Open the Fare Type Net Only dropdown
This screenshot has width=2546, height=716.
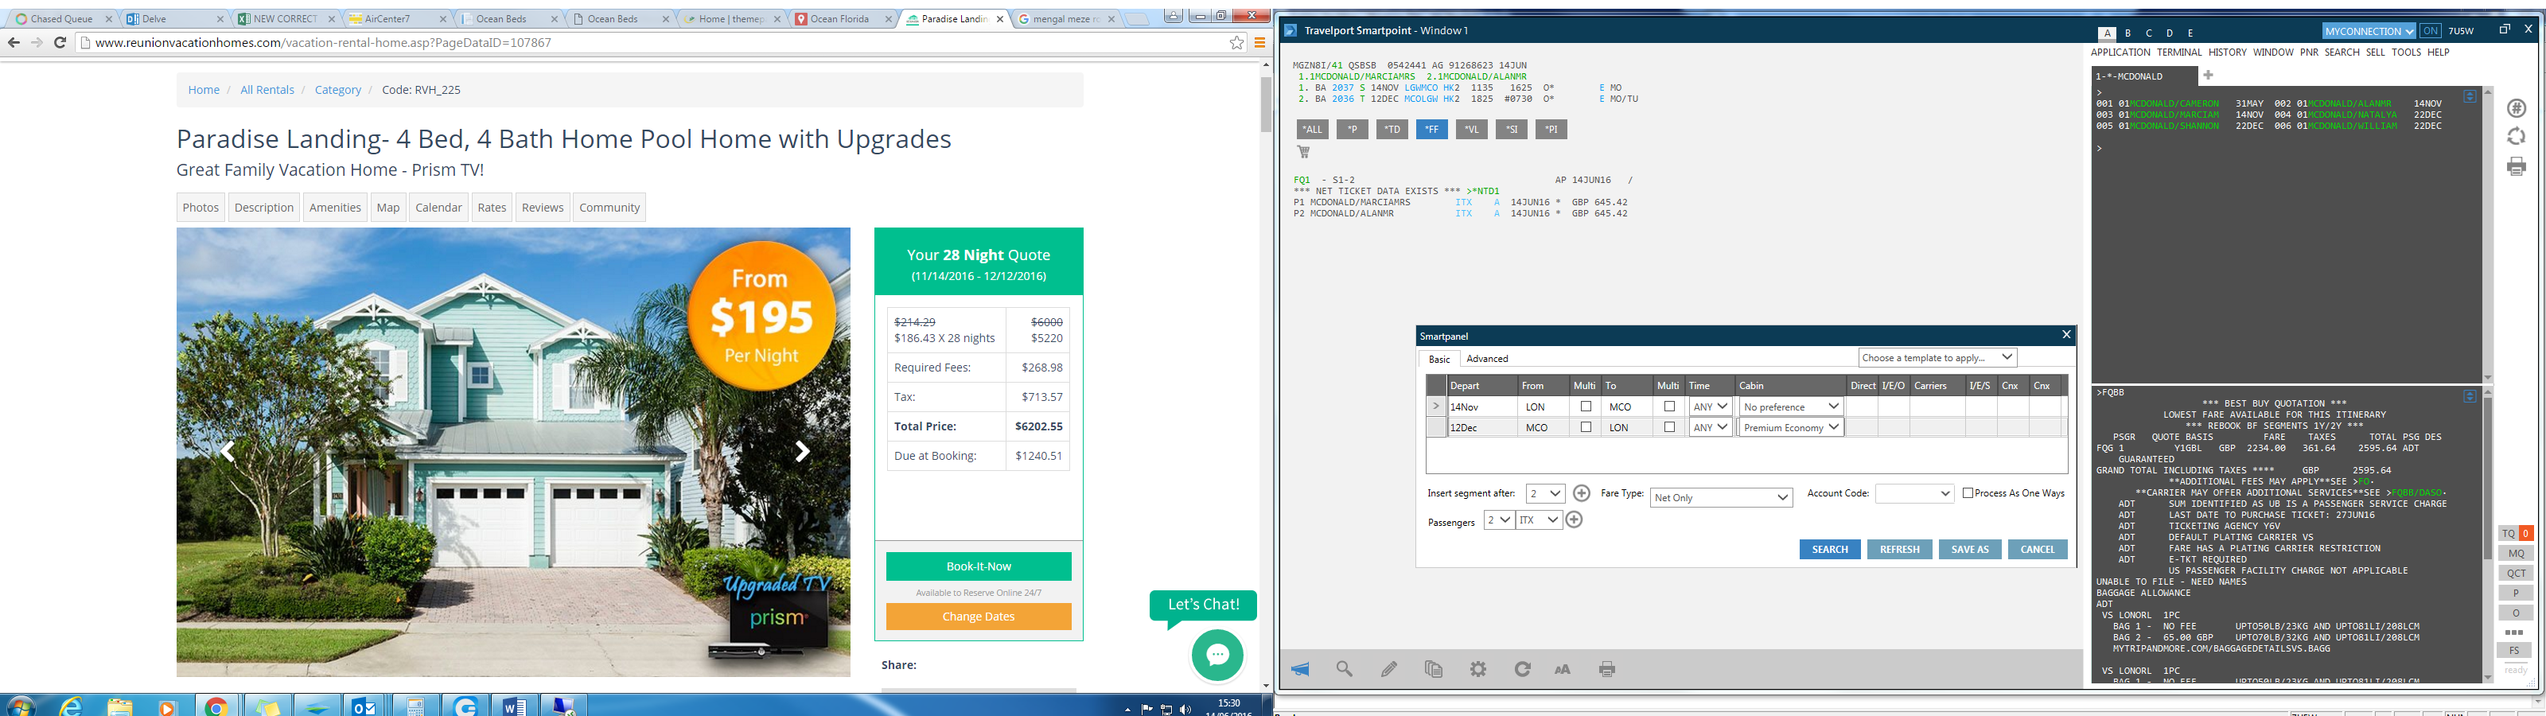pyautogui.click(x=1721, y=497)
